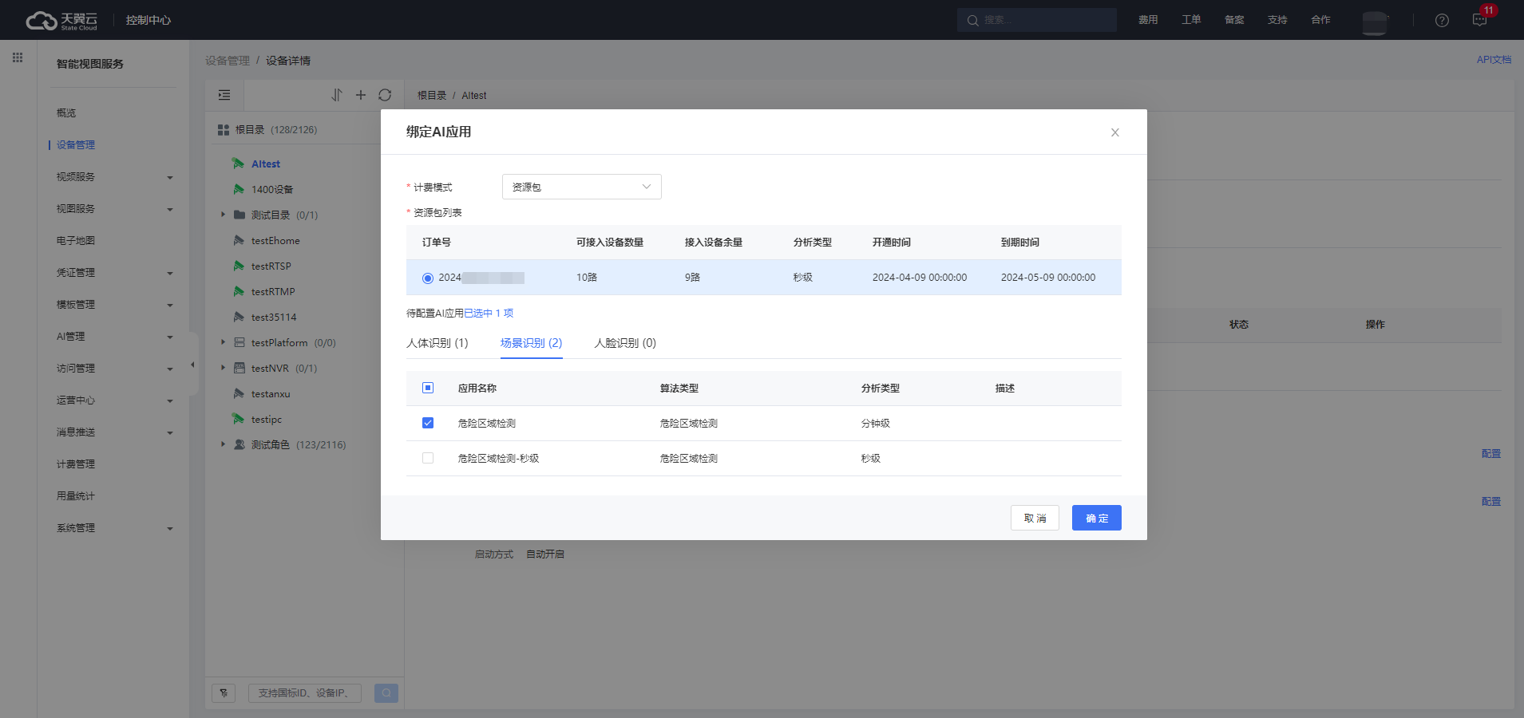Click the camera icon beside testipc
This screenshot has width=1524, height=718.
[x=239, y=419]
